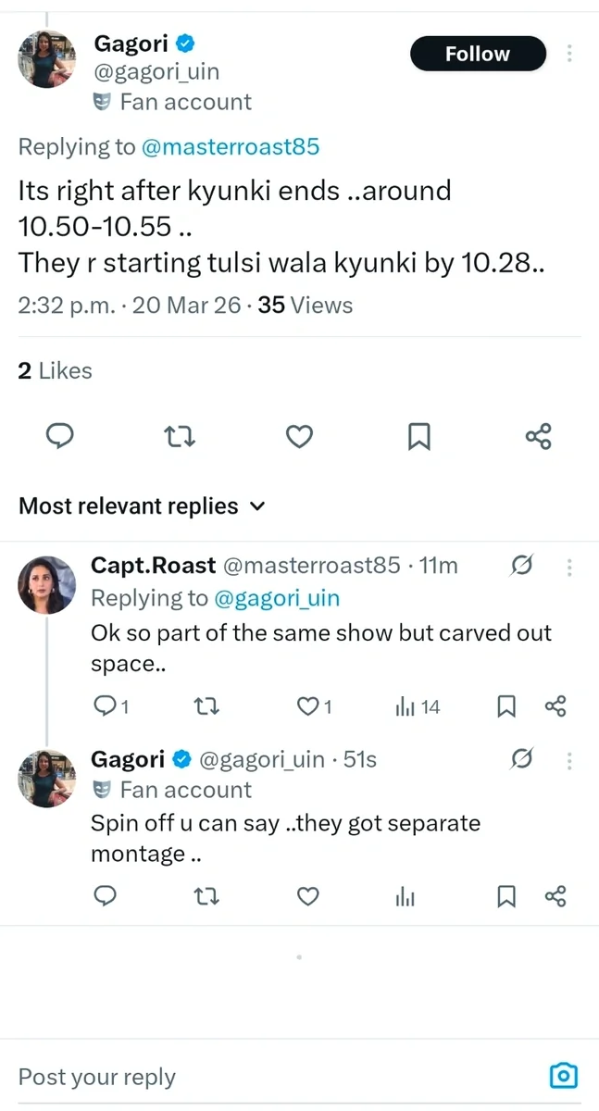Bookmark Gagori's main tweet
This screenshot has height=1111, width=599.
(418, 436)
